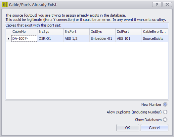Confirm with the OK button
The image size is (174, 137).
tap(128, 128)
